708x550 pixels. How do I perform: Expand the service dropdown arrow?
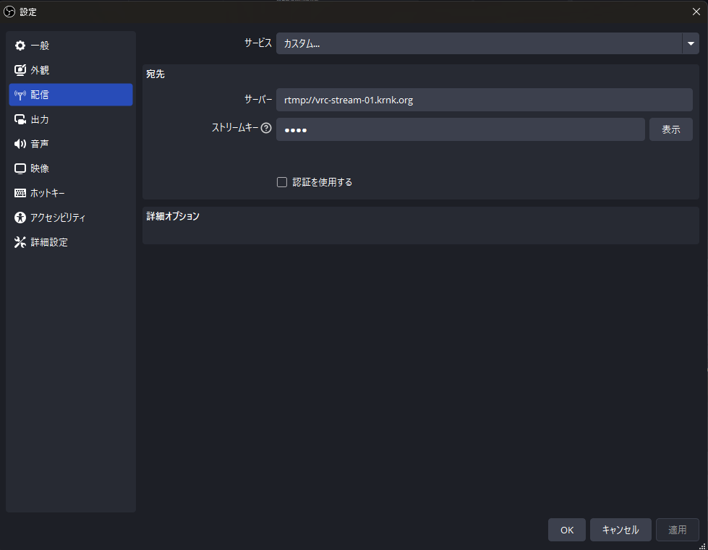[690, 43]
